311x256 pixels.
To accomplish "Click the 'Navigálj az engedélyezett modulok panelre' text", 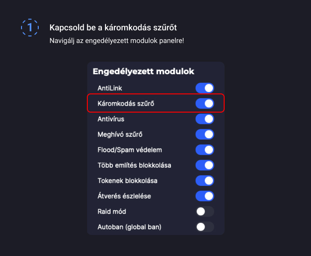I will [117, 41].
